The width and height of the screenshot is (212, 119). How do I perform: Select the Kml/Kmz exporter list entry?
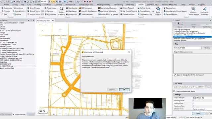point(192,37)
